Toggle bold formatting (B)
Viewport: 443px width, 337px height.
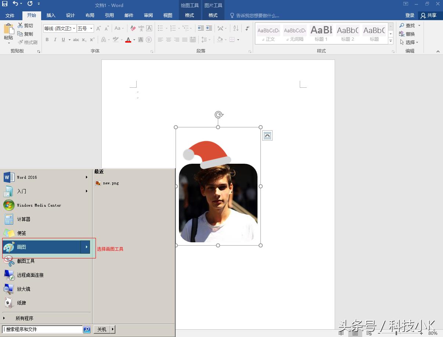47,40
